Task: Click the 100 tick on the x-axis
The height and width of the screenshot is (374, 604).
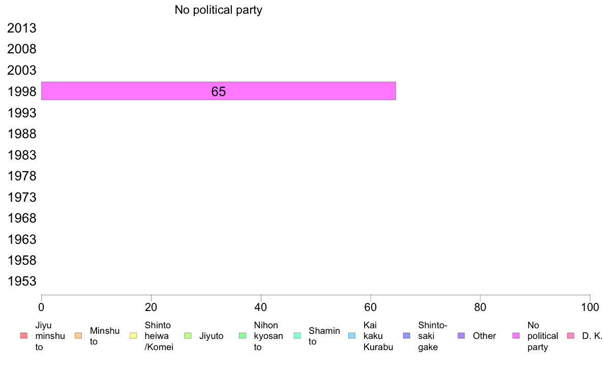Action: 590,307
